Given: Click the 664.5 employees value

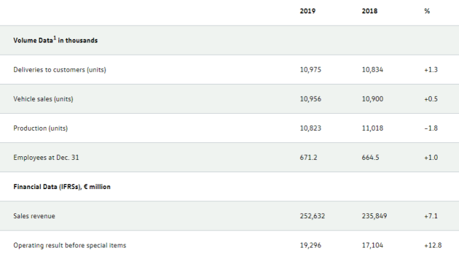Looking at the screenshot, I should coord(370,157).
